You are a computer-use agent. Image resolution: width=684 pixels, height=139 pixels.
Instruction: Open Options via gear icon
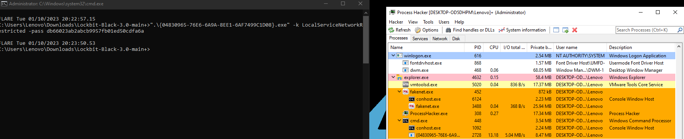coord(418,30)
